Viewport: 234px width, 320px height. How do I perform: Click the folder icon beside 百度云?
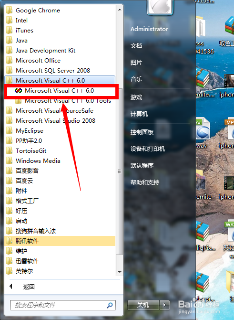point(10,181)
